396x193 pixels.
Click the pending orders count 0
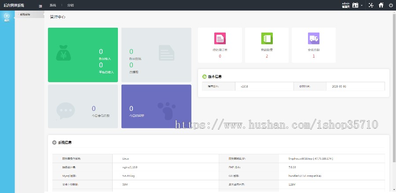tap(220, 56)
